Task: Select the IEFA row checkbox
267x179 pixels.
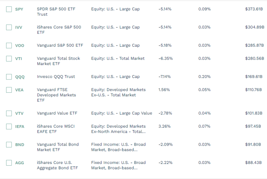Action: click(x=9, y=127)
